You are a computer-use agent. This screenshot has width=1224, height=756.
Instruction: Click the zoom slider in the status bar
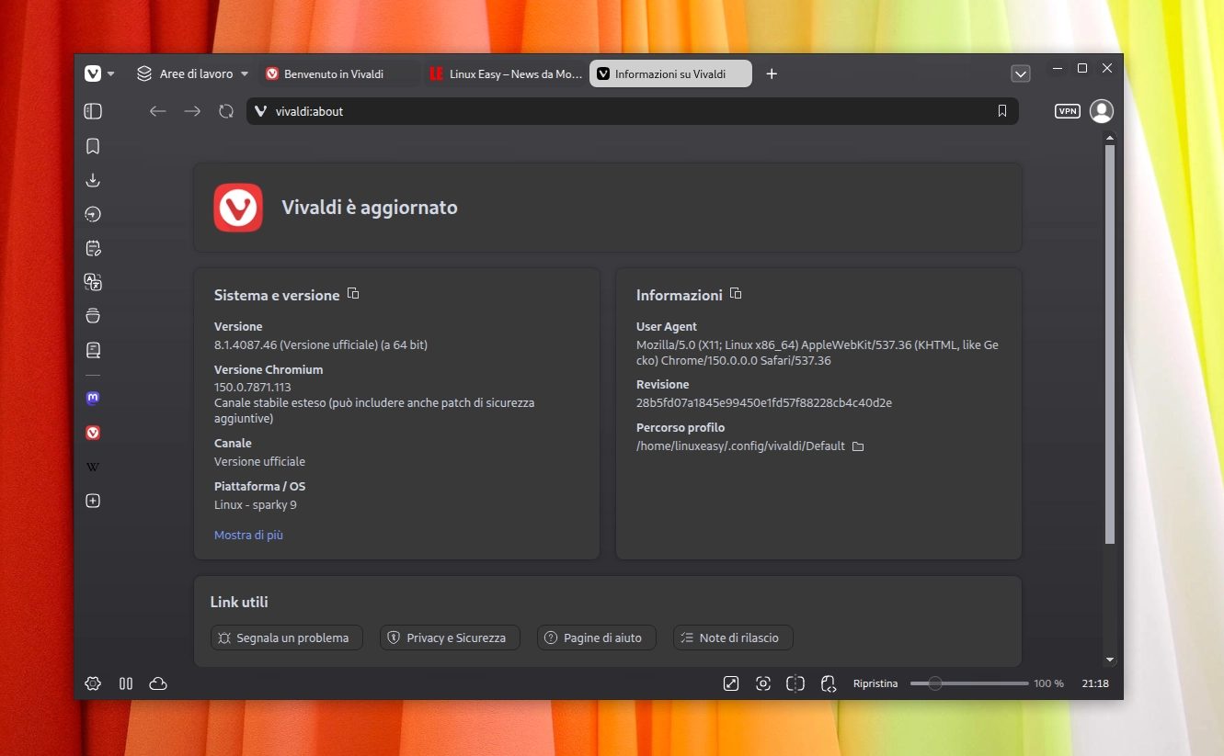pos(969,683)
